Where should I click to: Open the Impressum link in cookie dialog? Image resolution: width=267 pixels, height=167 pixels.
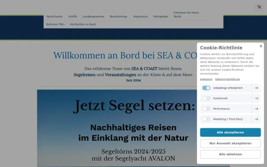coord(206,79)
